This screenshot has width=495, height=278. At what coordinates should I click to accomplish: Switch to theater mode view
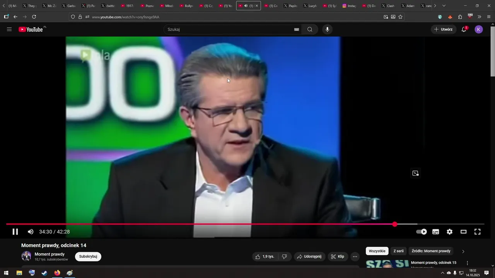(x=463, y=232)
